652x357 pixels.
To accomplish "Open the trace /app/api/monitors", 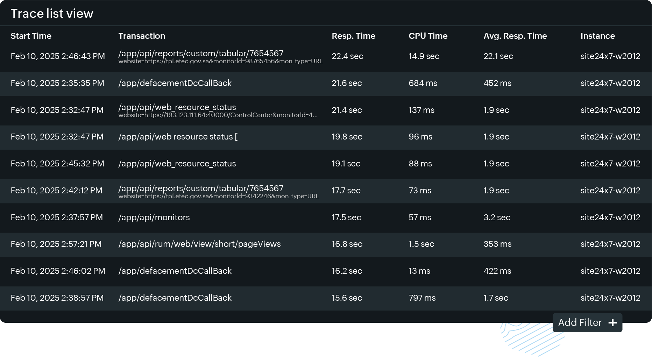I will [154, 217].
